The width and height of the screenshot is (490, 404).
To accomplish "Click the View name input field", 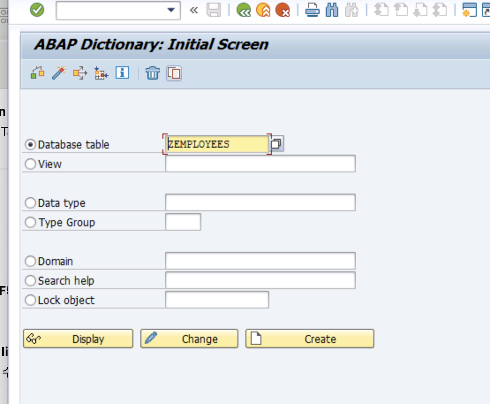I will pyautogui.click(x=260, y=164).
